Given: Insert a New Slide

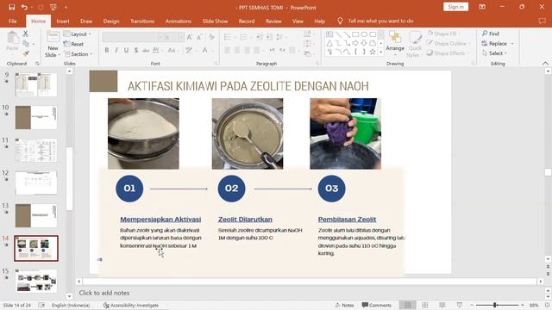Looking at the screenshot, I should coord(53,45).
